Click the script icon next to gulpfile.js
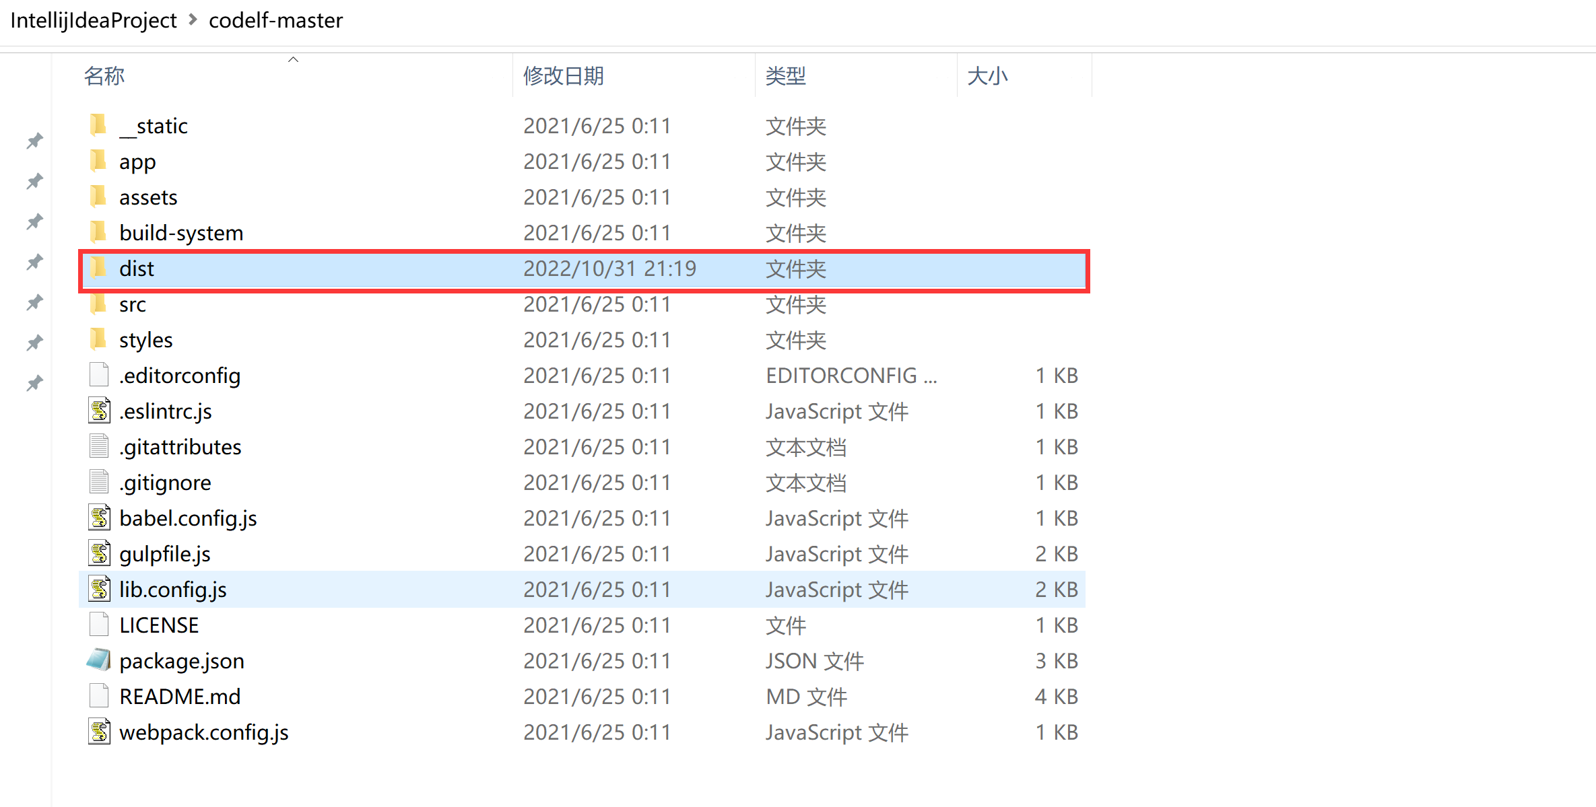 pyautogui.click(x=99, y=553)
